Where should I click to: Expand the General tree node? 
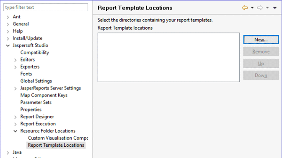[8, 24]
